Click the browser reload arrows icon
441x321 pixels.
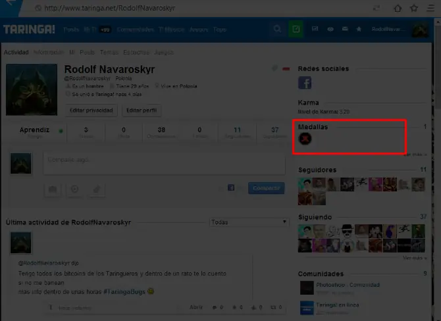coord(376,8)
